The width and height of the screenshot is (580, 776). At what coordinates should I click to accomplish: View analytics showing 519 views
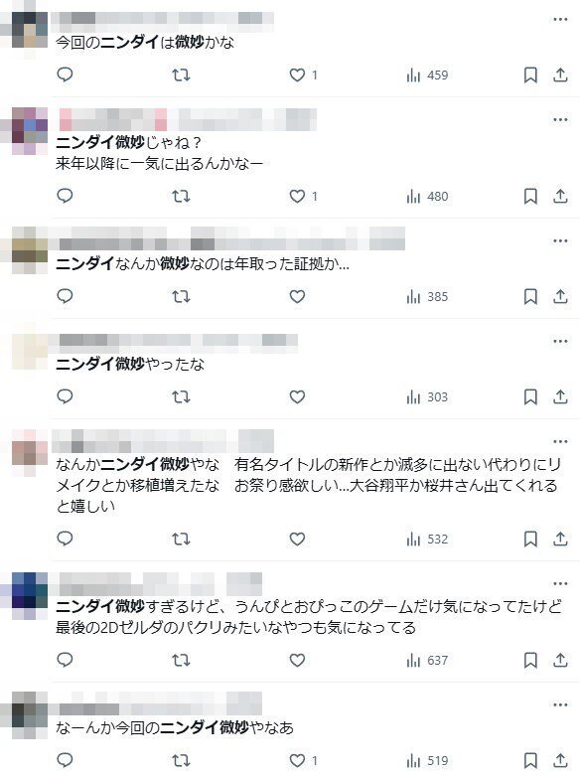click(427, 761)
